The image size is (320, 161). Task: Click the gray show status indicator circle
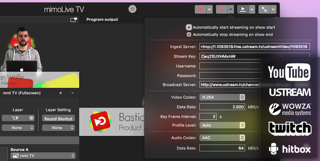click(132, 9)
